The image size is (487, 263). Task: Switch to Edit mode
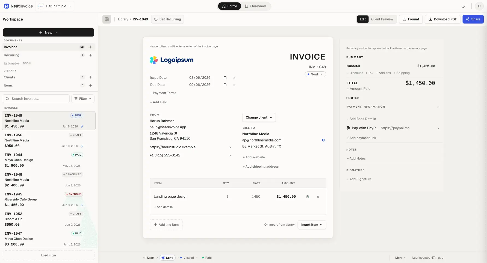(363, 19)
